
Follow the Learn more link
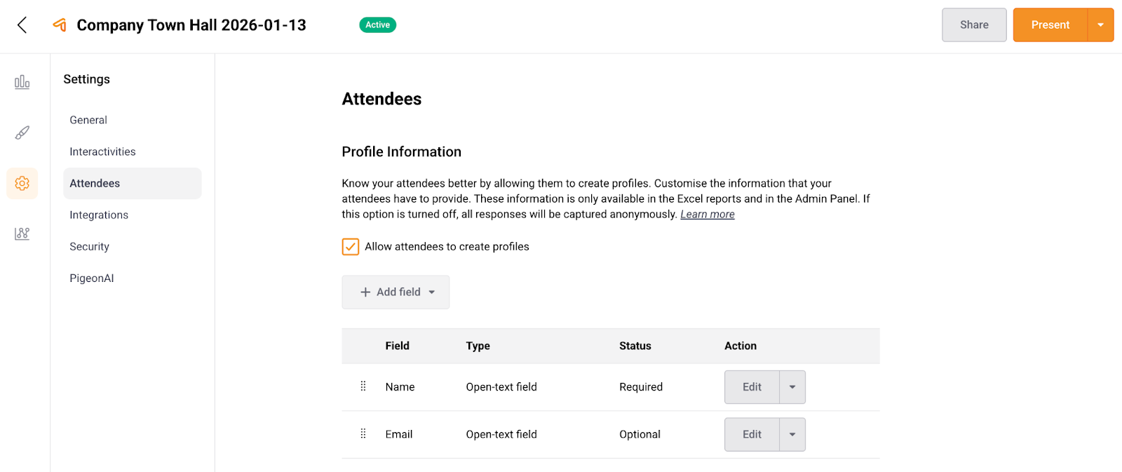(x=707, y=215)
